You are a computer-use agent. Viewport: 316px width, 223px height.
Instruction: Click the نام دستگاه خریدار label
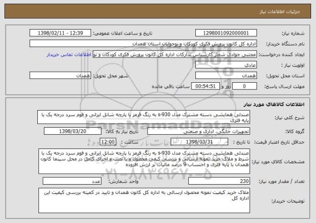(x=285, y=44)
